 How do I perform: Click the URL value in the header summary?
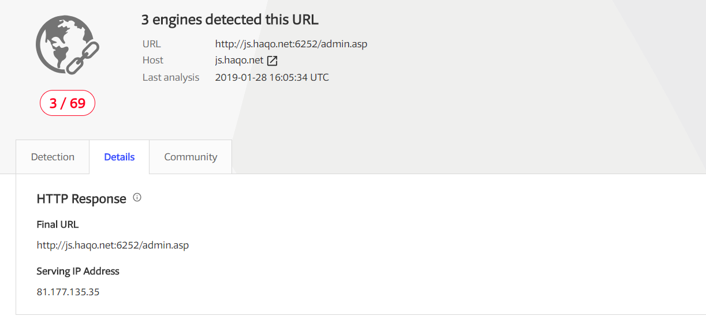[x=291, y=44]
